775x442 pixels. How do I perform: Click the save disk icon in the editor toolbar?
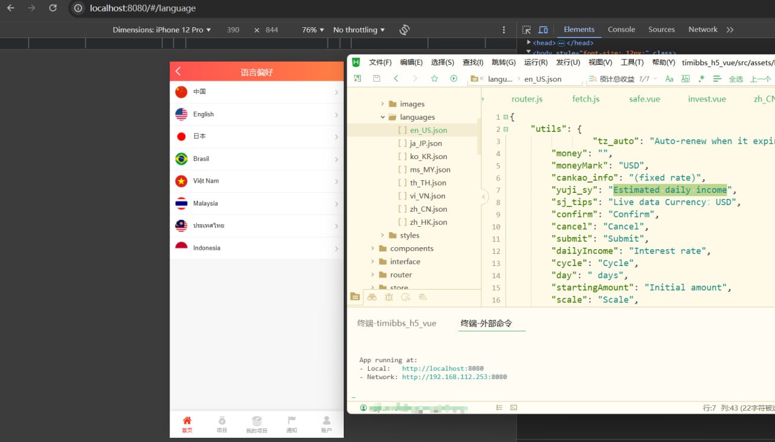pos(377,79)
